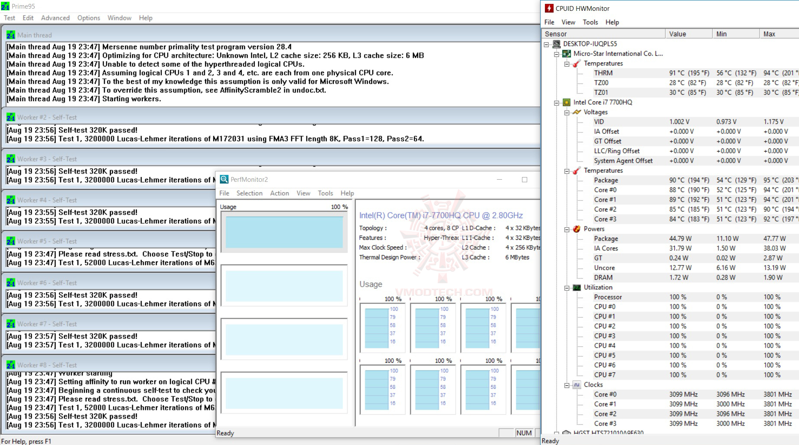Open the Advanced menu in Prime95
The image size is (799, 445).
55,18
